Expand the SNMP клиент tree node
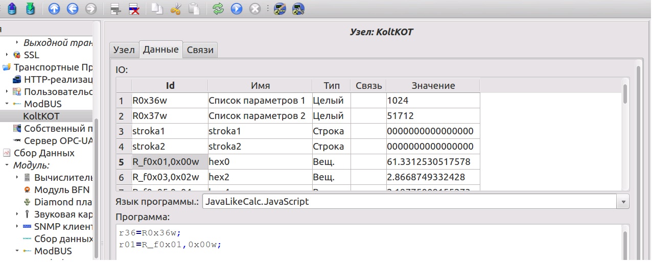 (17, 226)
